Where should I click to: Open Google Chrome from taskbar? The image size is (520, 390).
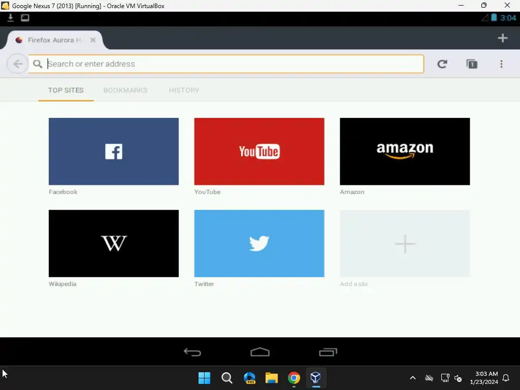[294, 378]
